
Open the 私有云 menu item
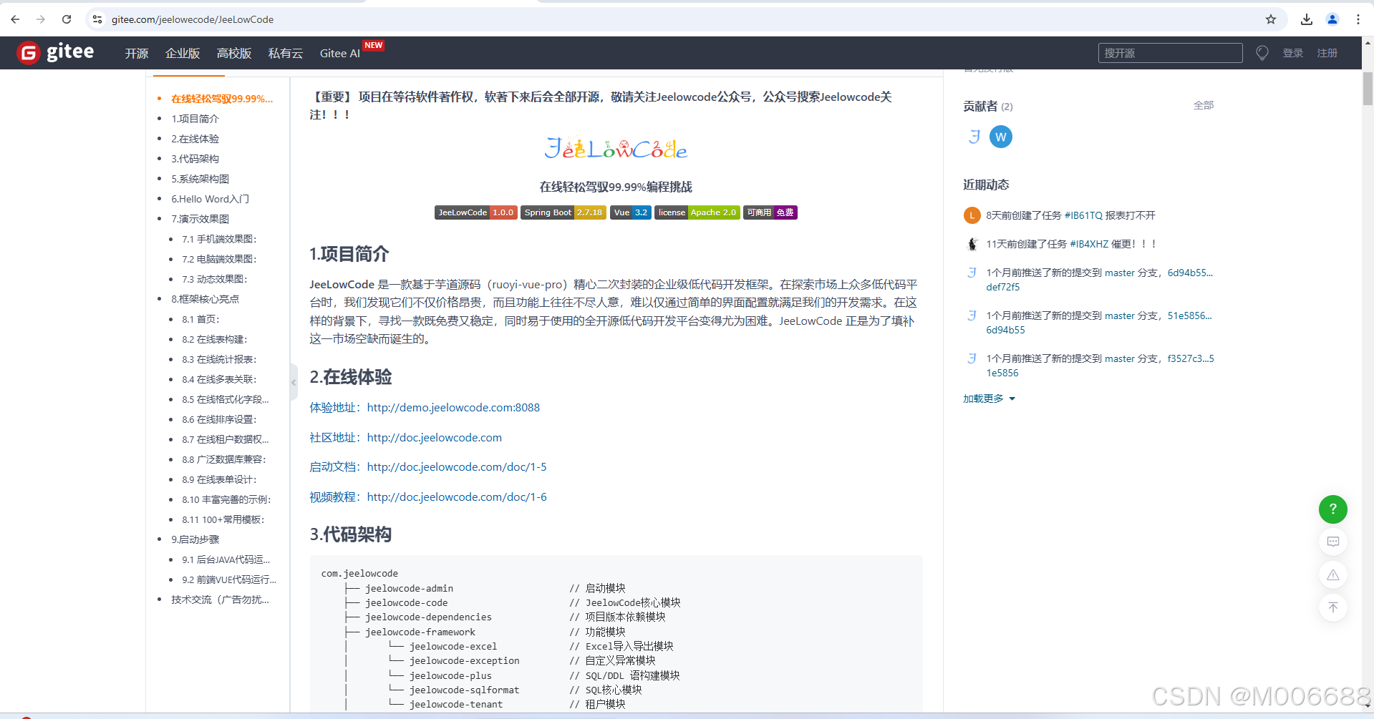286,54
